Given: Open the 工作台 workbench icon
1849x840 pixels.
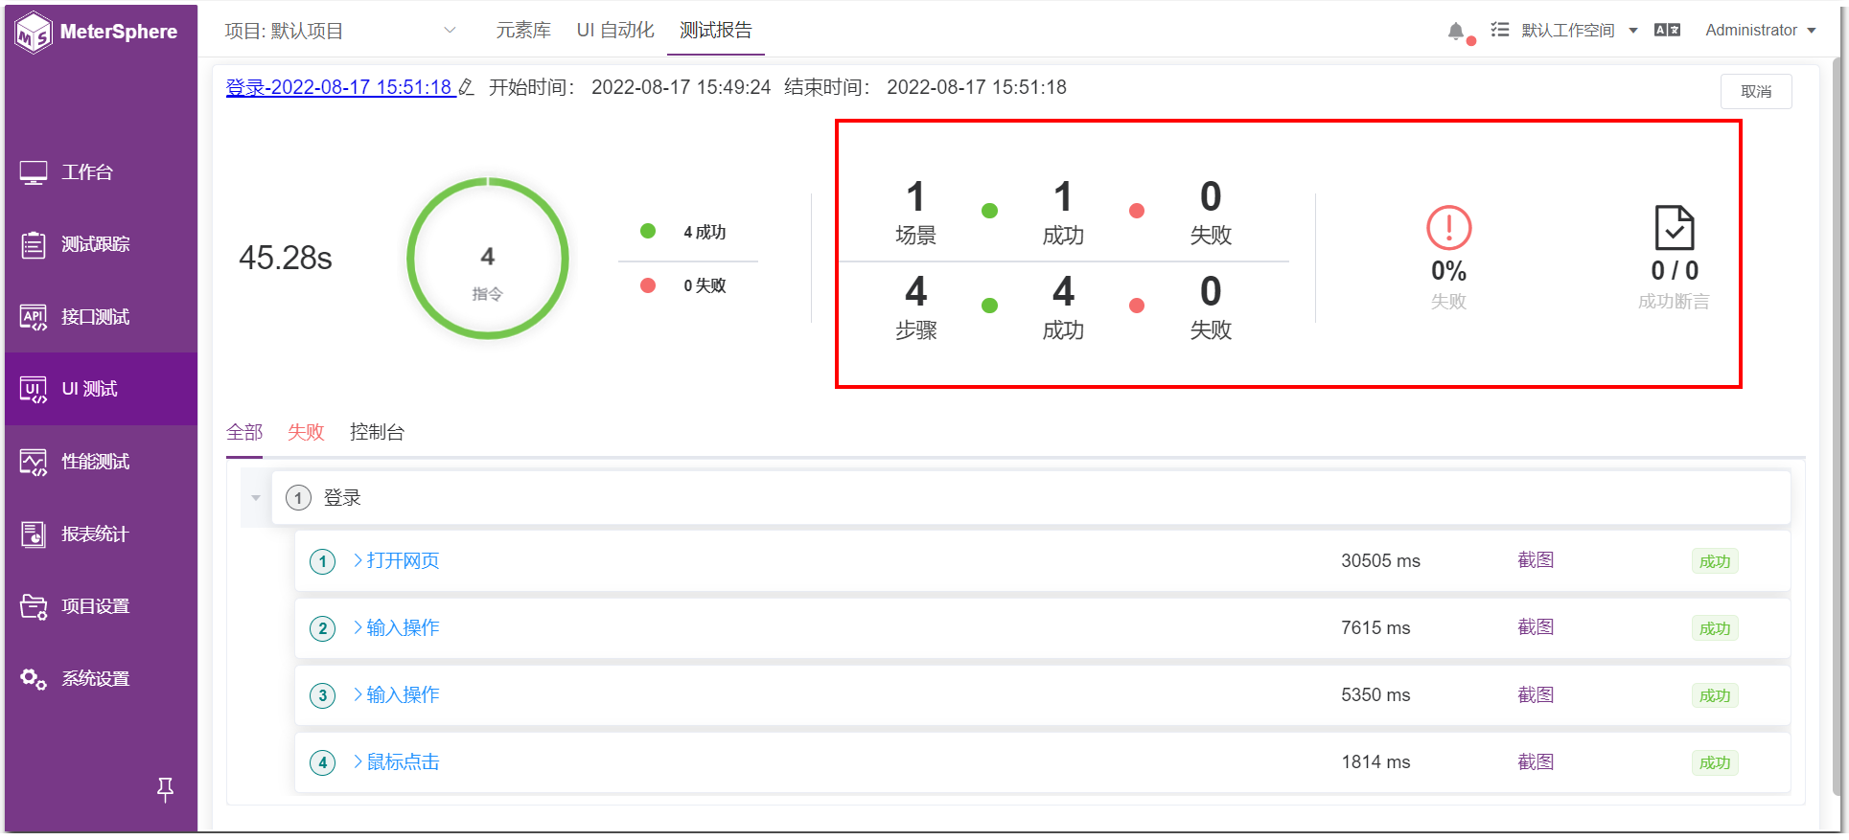Looking at the screenshot, I should pyautogui.click(x=34, y=172).
